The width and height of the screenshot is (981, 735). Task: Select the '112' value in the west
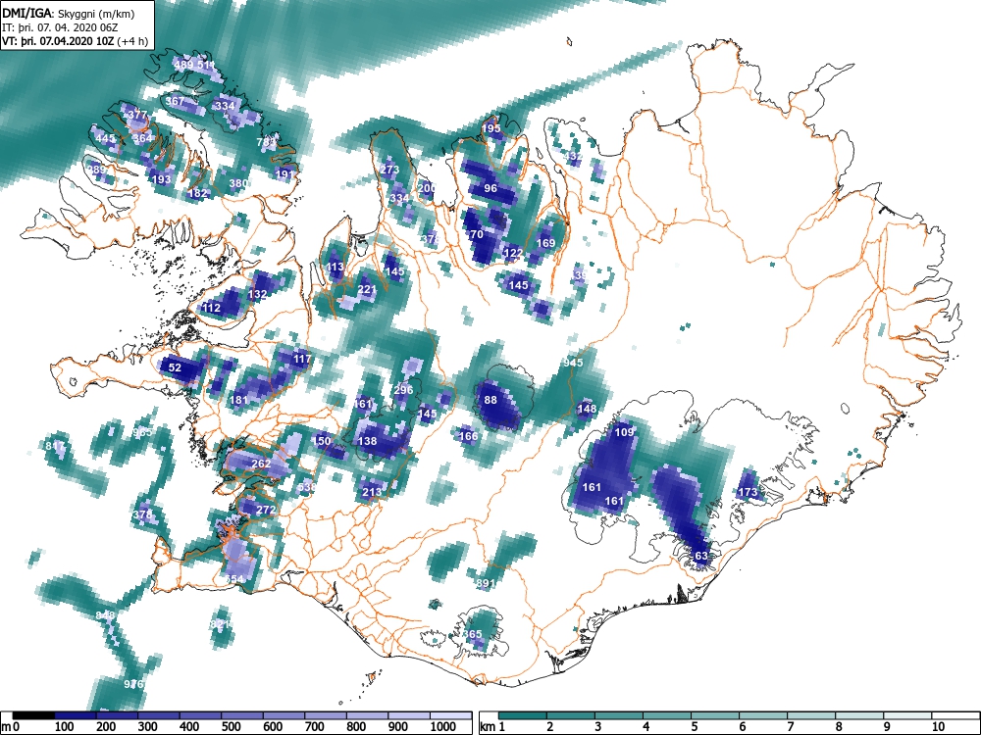click(212, 308)
